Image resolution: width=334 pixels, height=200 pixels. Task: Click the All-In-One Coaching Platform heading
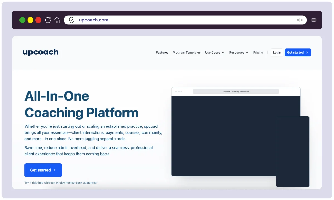pos(82,104)
